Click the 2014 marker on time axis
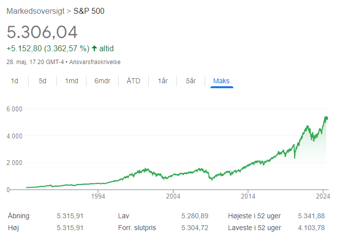This screenshot has width=340, height=236. coord(248,196)
